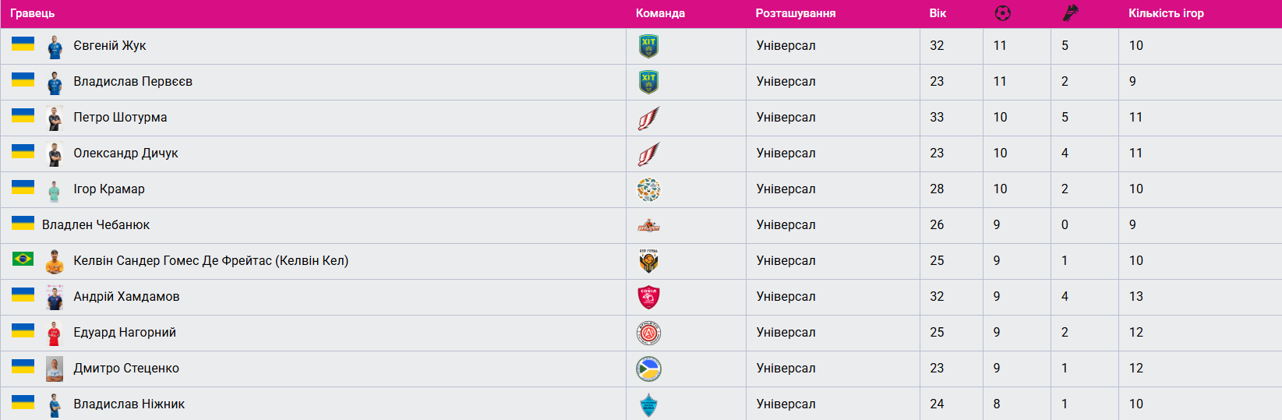Click Євгеній Жук's player photo thumbnail

pyautogui.click(x=55, y=47)
